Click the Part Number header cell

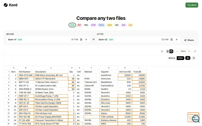pos(26,72)
